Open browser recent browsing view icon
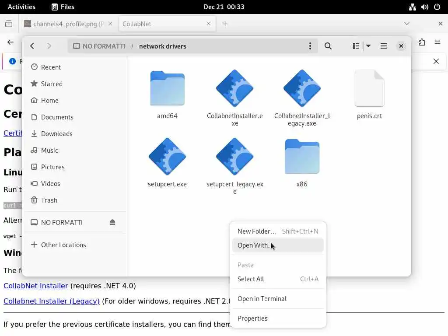 9,24
